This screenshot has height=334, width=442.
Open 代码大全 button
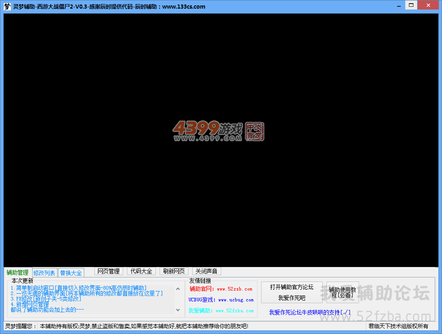[x=141, y=271]
